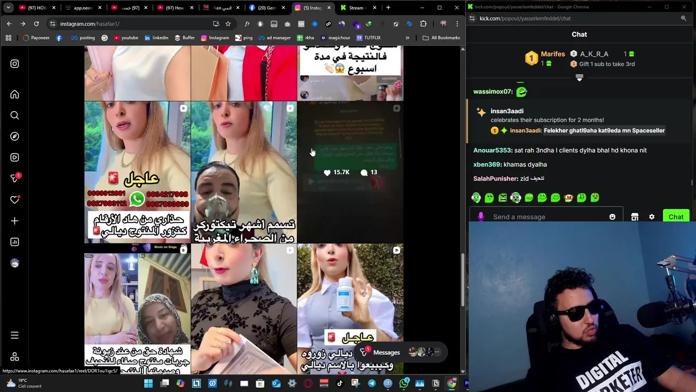Image resolution: width=696 pixels, height=392 pixels.
Task: Open All Bookmarks folder
Action: pos(442,38)
